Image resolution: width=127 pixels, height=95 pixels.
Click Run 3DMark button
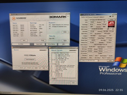21,44
